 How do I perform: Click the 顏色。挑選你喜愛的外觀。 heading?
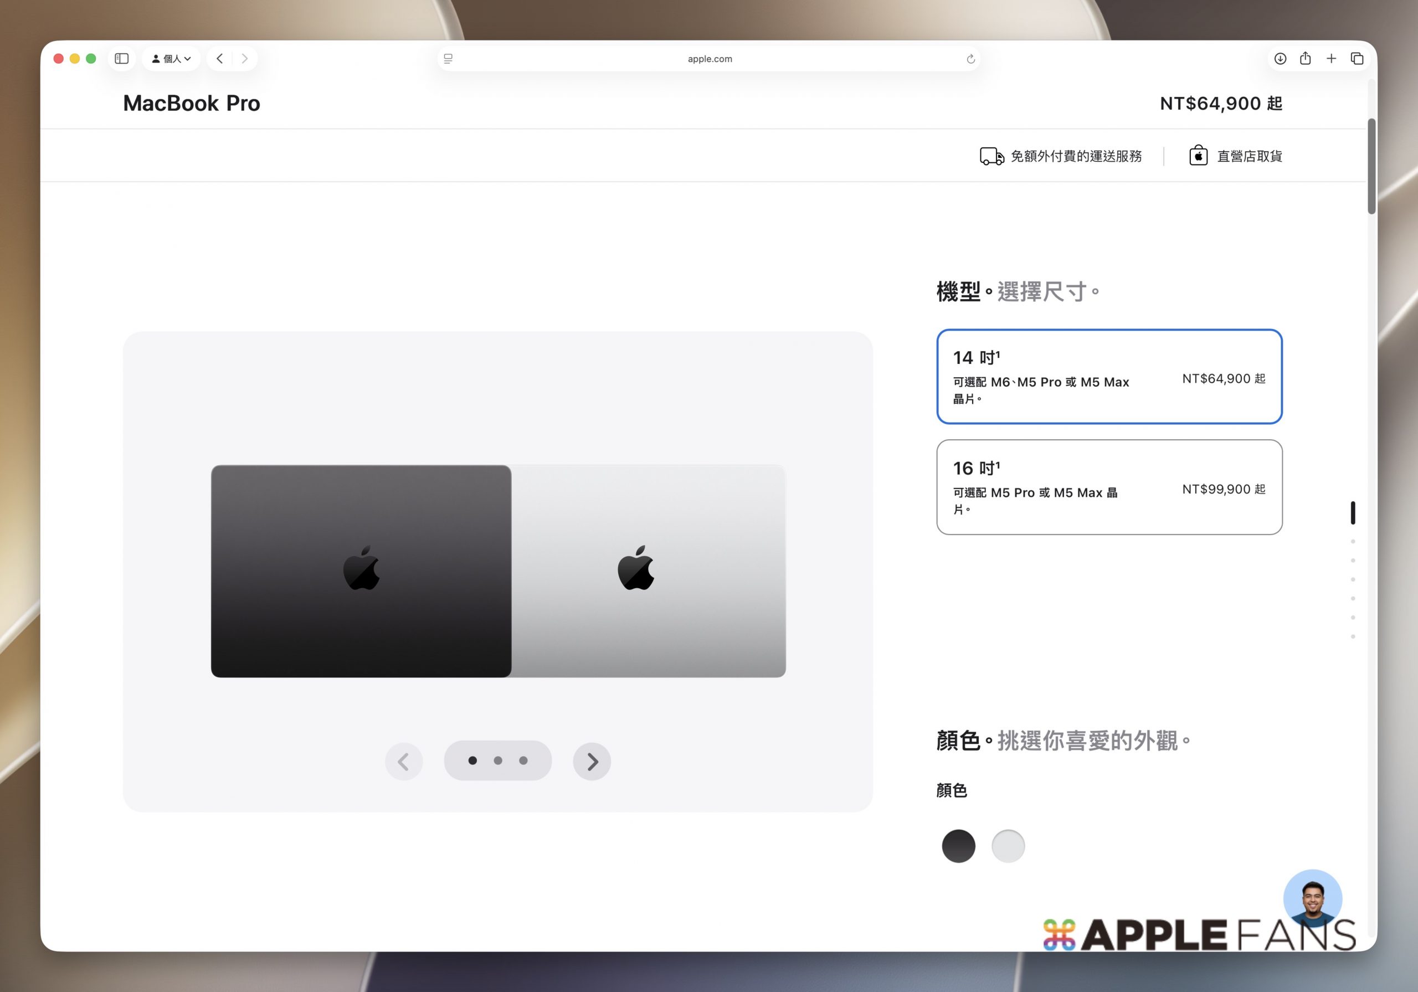pyautogui.click(x=1063, y=741)
